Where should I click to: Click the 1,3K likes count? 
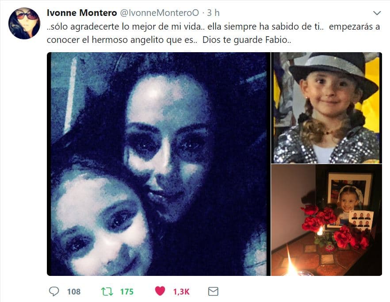[181, 291]
